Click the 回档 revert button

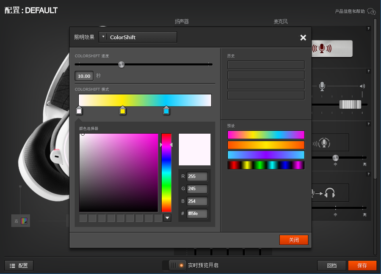point(332,266)
